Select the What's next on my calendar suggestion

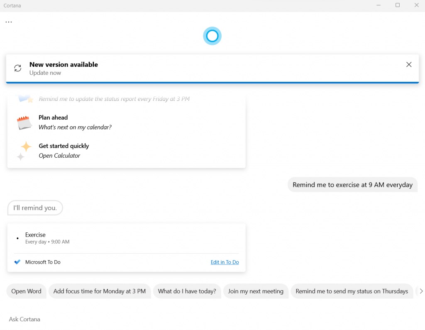[75, 127]
